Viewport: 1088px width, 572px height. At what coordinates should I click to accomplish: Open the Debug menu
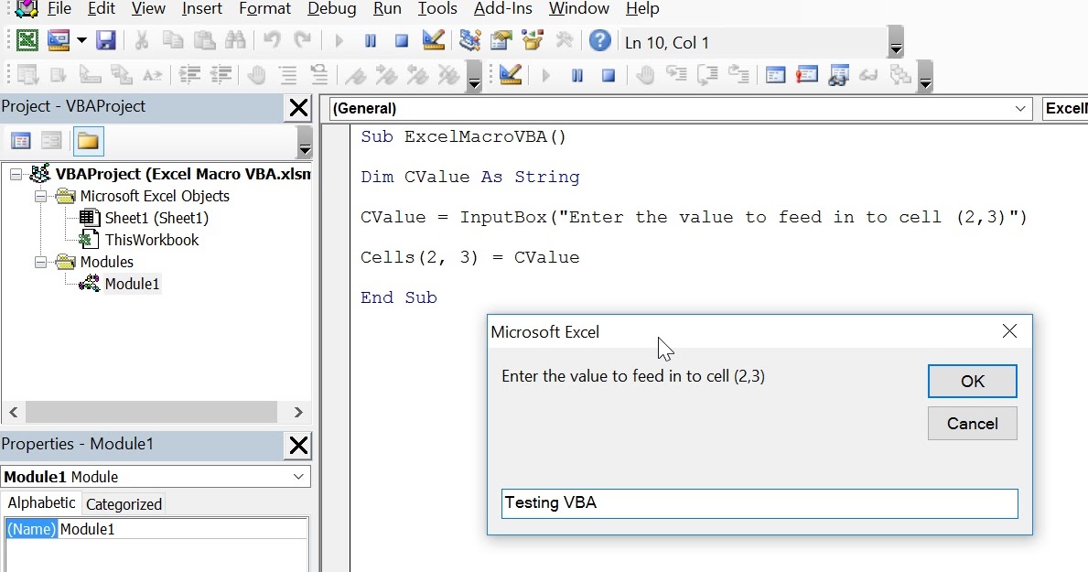[331, 8]
